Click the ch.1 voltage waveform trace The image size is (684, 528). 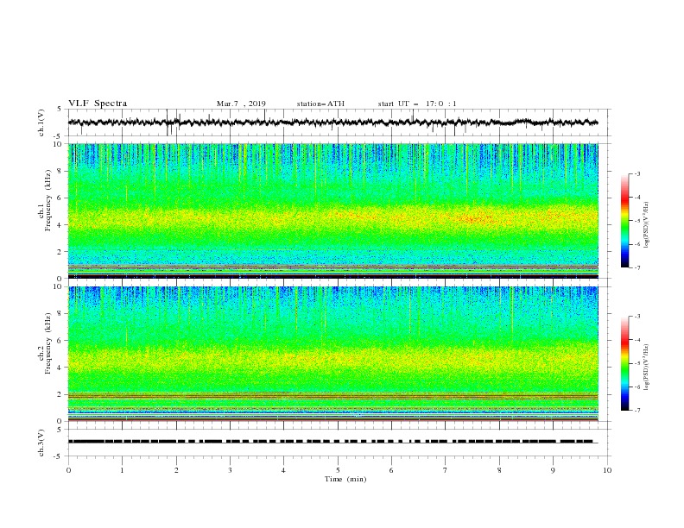point(332,123)
